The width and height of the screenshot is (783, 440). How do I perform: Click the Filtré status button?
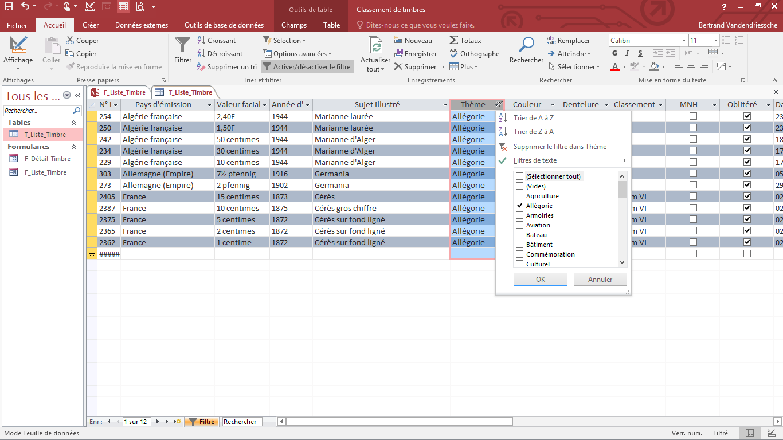click(x=201, y=422)
